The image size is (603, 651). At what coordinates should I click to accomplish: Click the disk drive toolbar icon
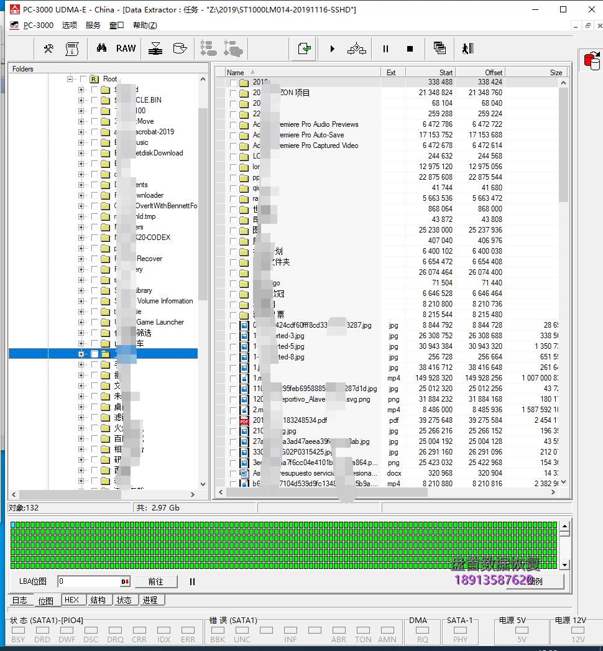tap(180, 48)
